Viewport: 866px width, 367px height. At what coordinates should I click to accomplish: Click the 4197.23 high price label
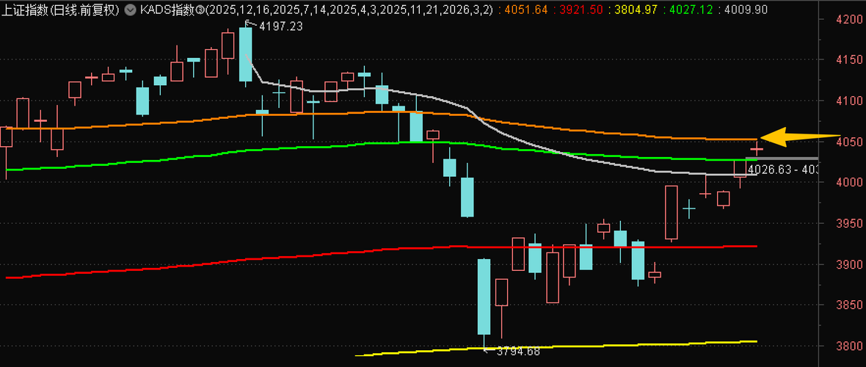coord(280,26)
